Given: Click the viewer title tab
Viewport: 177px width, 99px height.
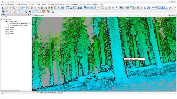Looking at the screenshot, I should [39, 15].
